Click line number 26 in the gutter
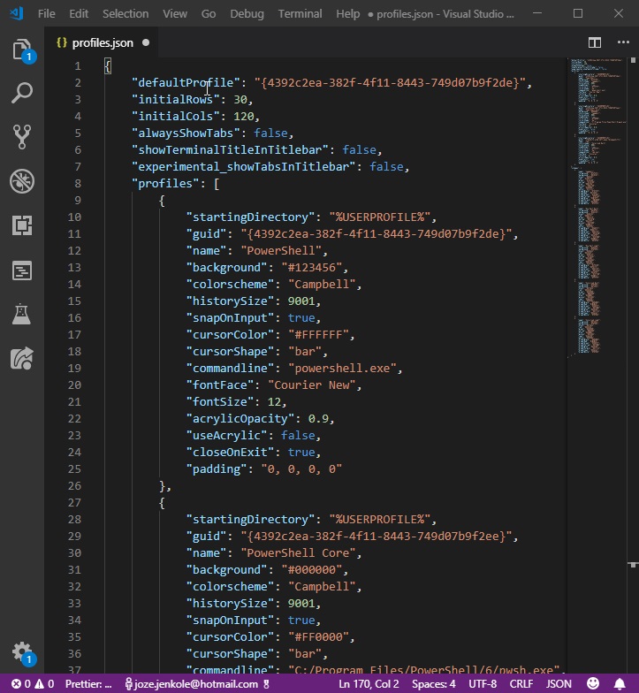The width and height of the screenshot is (639, 693). pos(74,486)
